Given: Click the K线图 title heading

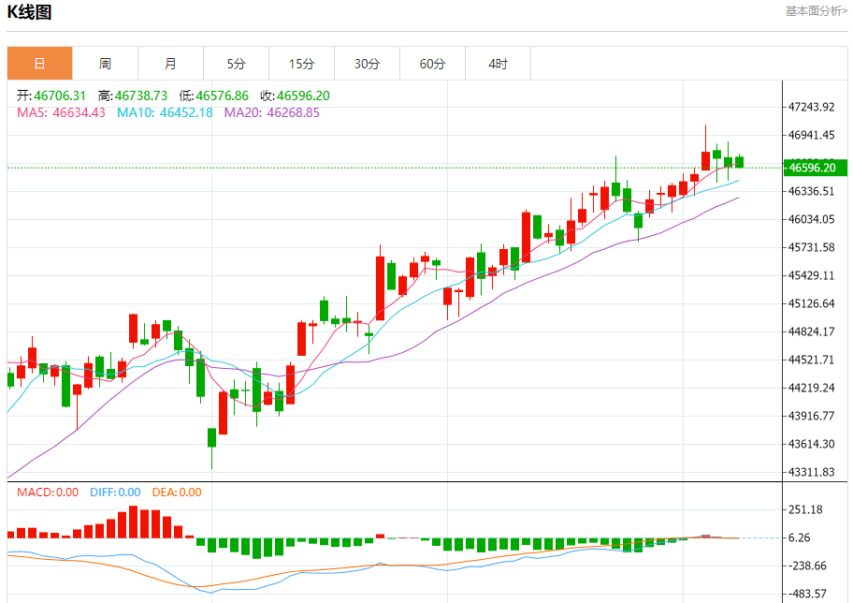Looking at the screenshot, I should click(x=30, y=12).
